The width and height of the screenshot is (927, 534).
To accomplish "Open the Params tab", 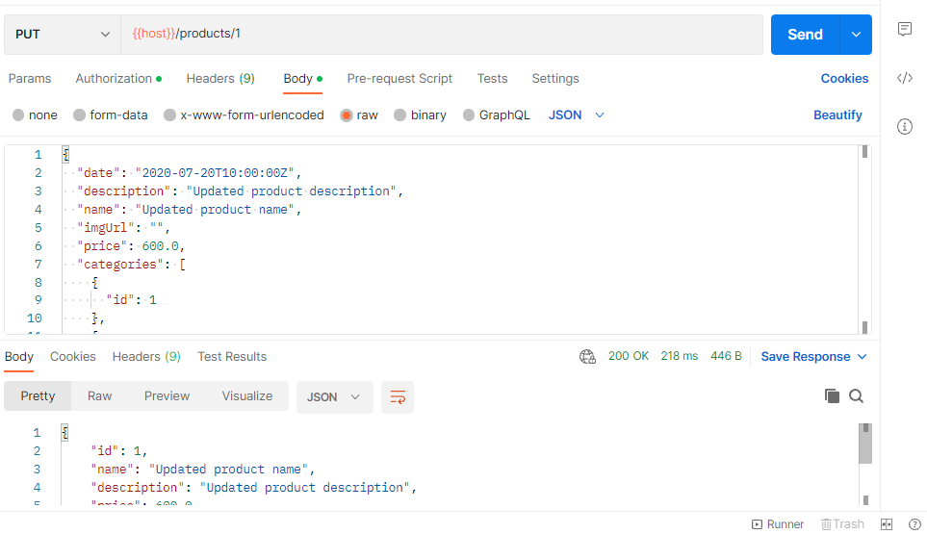I will (30, 79).
